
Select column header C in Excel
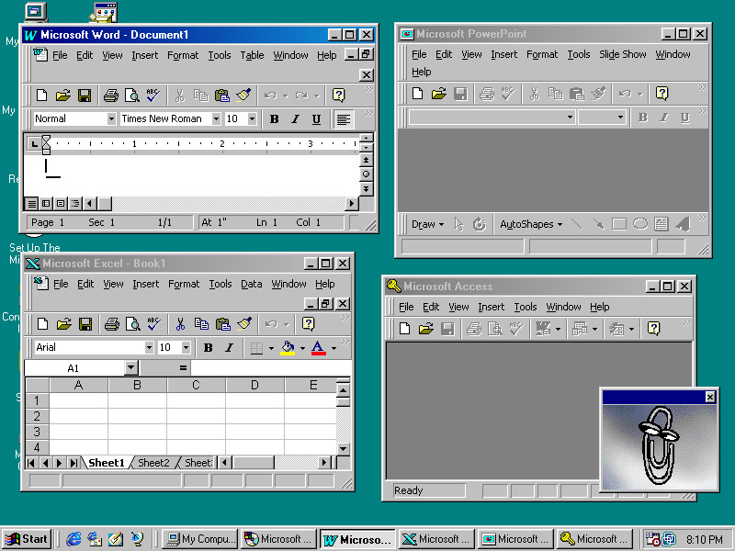pyautogui.click(x=196, y=385)
